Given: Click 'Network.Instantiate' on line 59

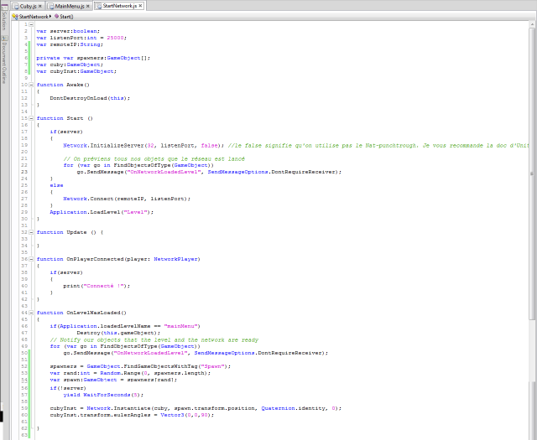Looking at the screenshot, I should pos(118,408).
